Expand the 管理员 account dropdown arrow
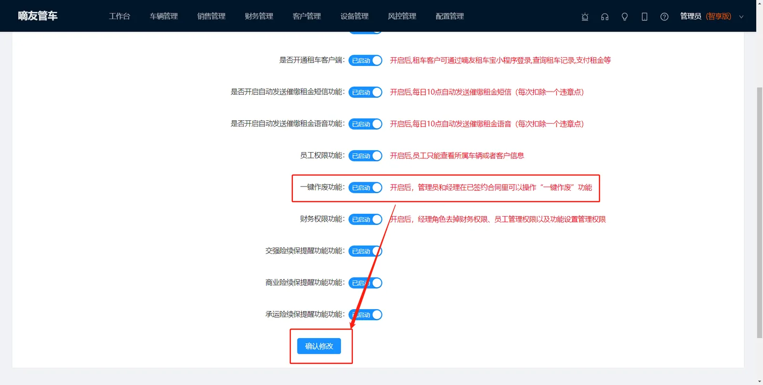Image resolution: width=763 pixels, height=385 pixels. click(741, 17)
